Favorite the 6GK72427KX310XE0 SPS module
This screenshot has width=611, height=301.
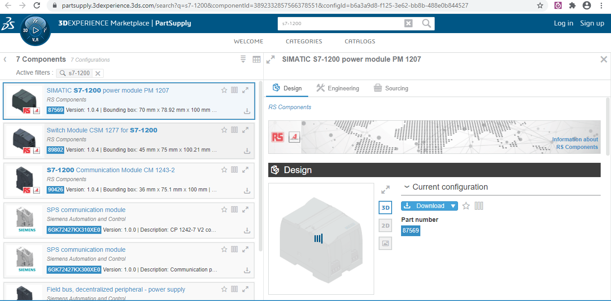[x=224, y=209]
